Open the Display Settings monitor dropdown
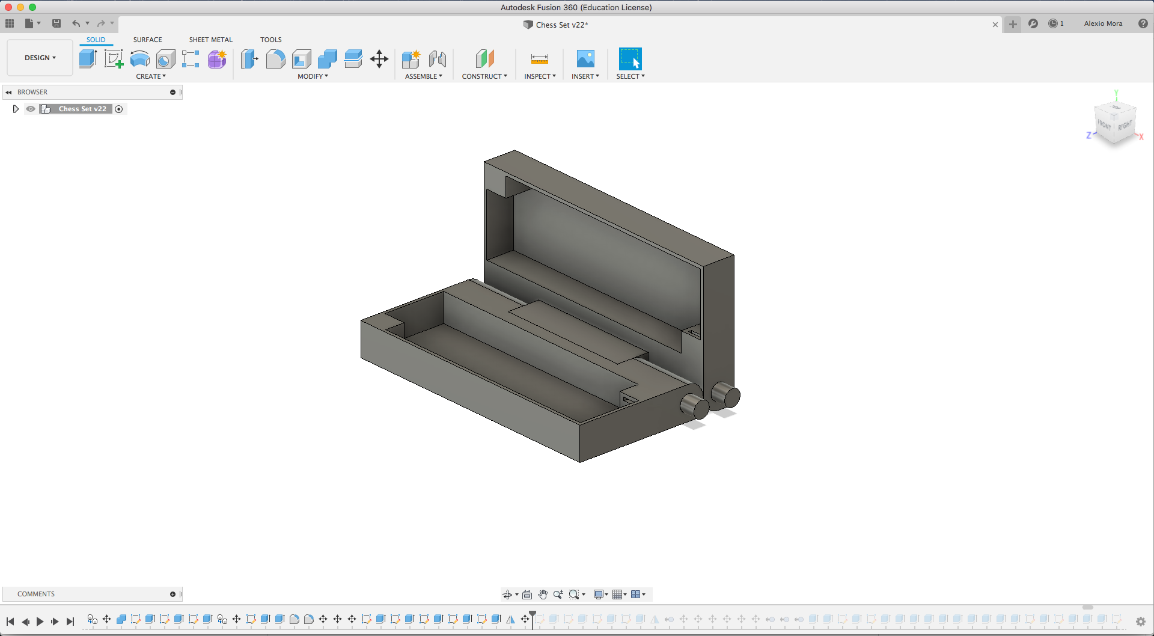1154x636 pixels. pos(601,595)
